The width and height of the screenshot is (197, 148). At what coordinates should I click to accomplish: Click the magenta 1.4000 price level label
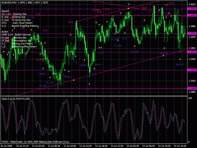(x=192, y=15)
